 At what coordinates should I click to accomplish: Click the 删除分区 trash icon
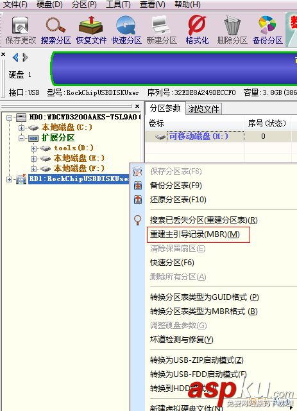pos(232,25)
